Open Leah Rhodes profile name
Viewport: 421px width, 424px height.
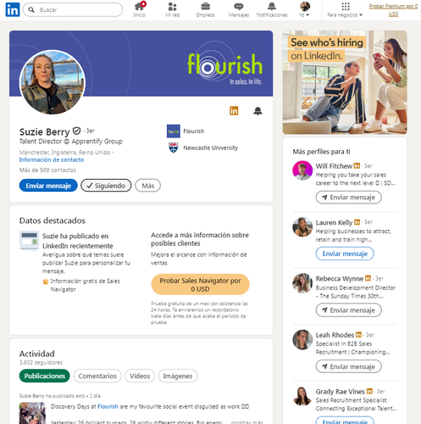[x=335, y=335]
